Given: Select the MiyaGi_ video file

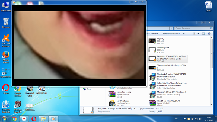Looking at the screenshot, I should [168, 41].
